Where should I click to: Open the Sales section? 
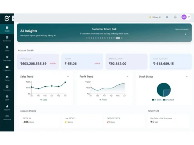tap(7, 49)
